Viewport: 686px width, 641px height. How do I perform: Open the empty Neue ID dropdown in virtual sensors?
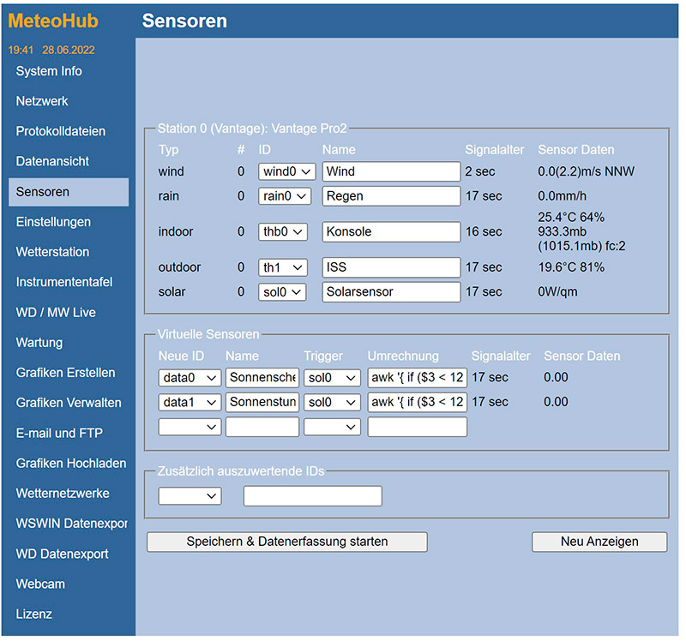[x=190, y=427]
